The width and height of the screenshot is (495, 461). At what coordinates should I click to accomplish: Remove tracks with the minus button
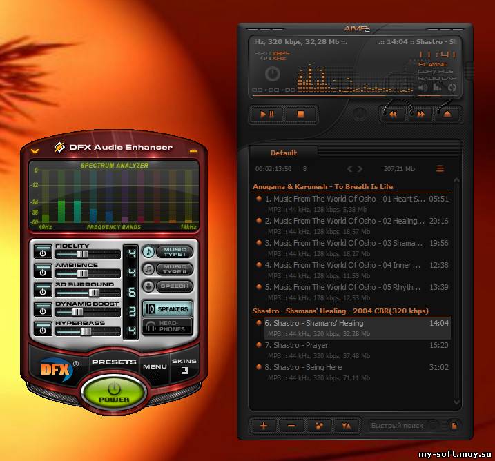[291, 426]
